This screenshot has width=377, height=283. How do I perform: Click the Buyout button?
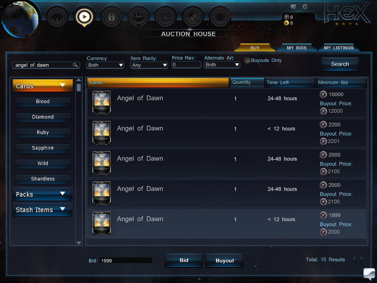click(x=225, y=261)
